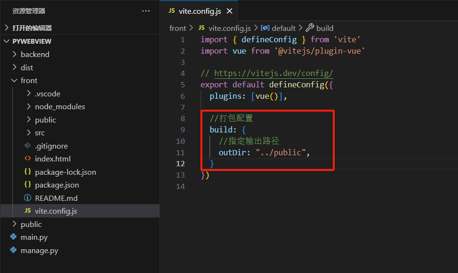This screenshot has height=273, width=458.
Task: Open main.py file
Action: 34,237
